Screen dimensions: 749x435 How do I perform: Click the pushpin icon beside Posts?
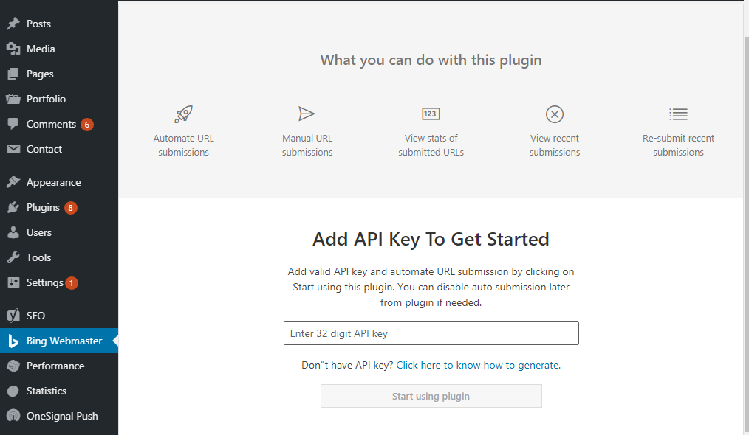click(x=13, y=24)
